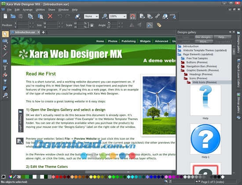Toggle the Scale line widths button

[x=150, y=25]
